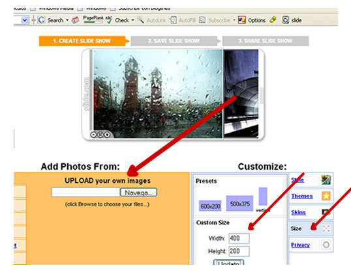This screenshot has width=351, height=272.
Task: Click the Skins thumbnail icon
Action: point(326,212)
